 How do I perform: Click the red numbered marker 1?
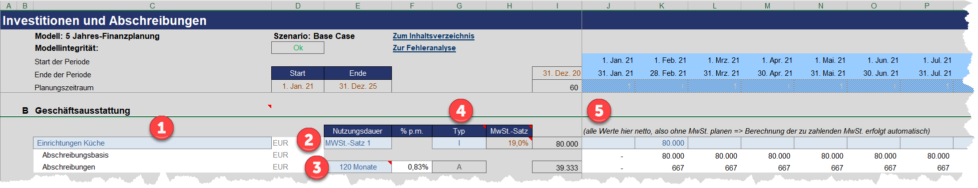(161, 128)
